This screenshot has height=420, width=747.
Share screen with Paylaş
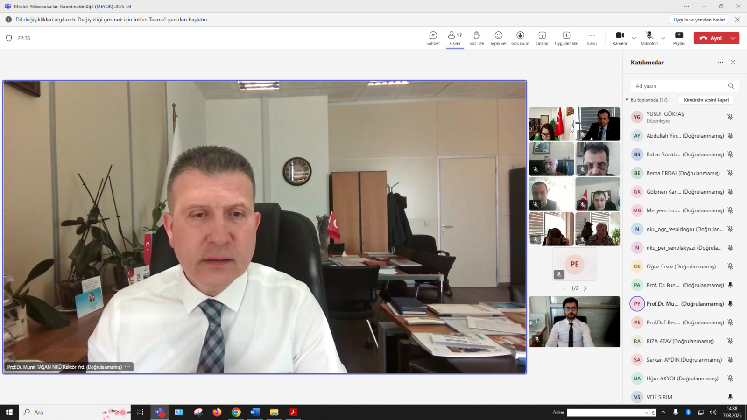[x=679, y=38]
